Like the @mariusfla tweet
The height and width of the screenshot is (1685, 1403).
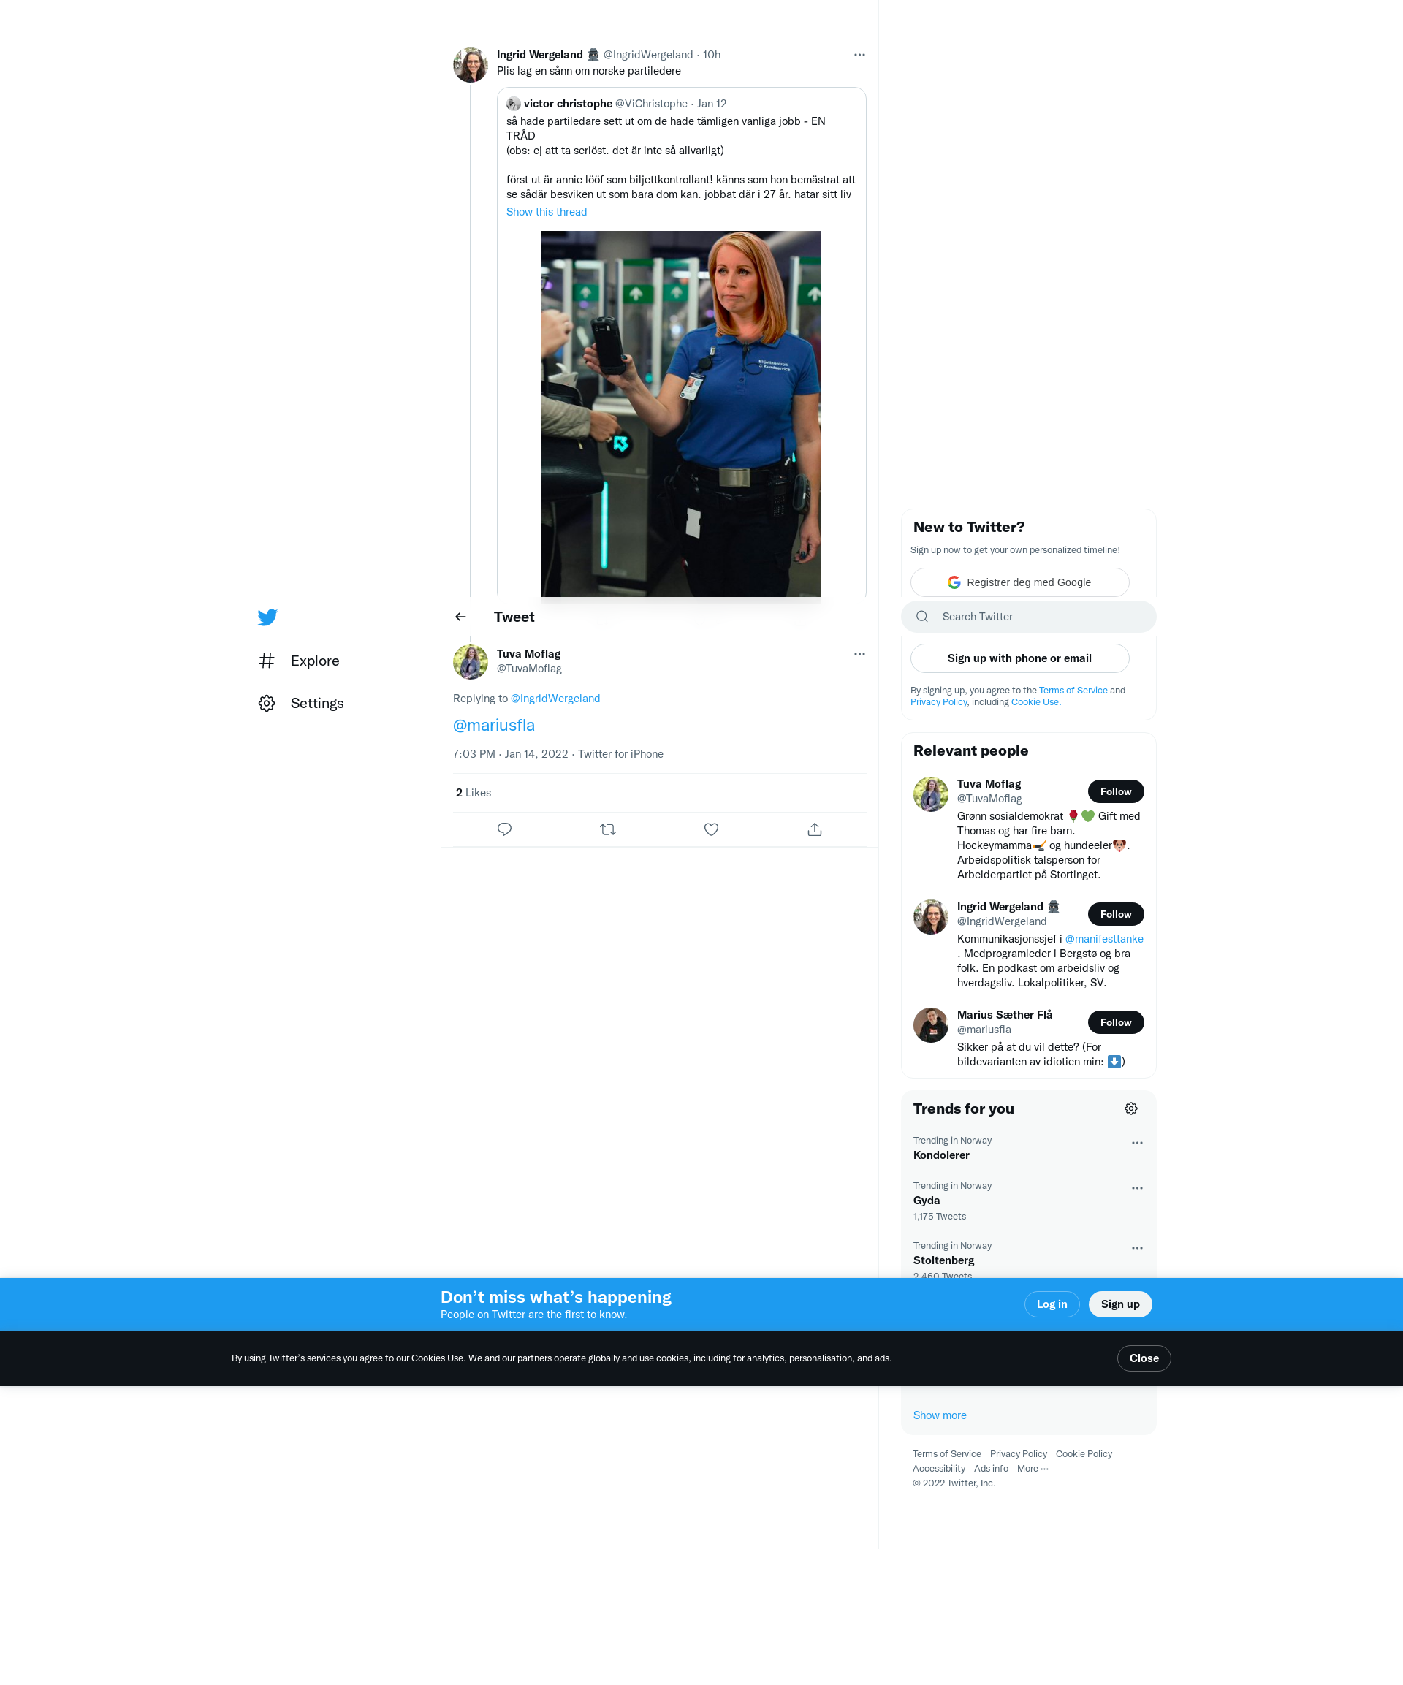tap(711, 829)
